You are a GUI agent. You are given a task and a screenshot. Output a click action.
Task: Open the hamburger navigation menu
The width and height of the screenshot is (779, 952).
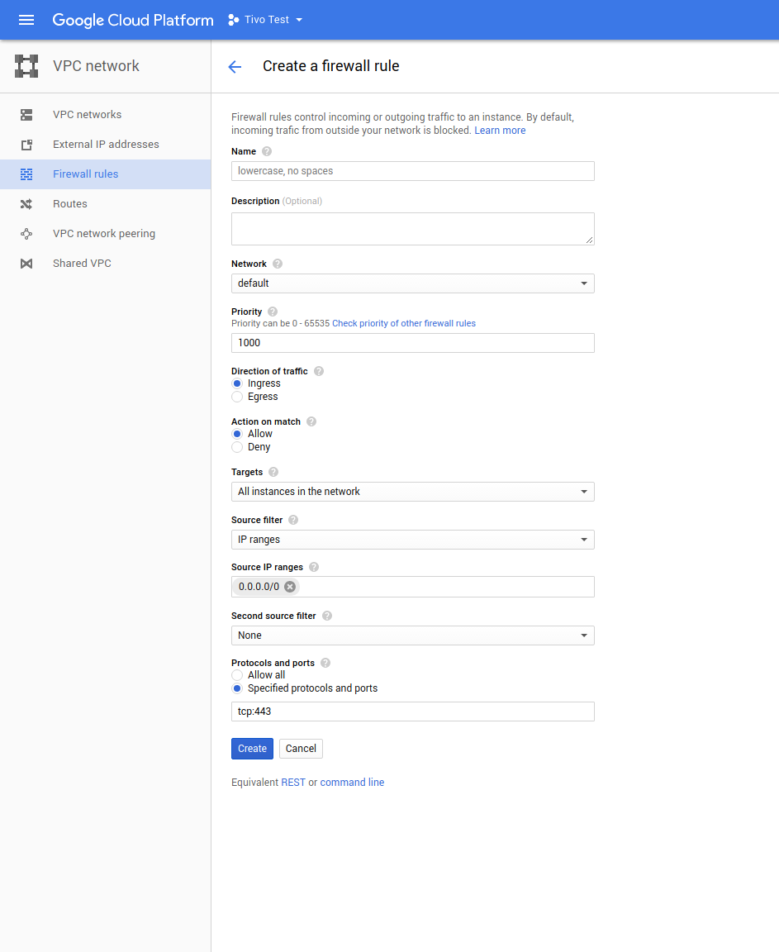click(26, 20)
